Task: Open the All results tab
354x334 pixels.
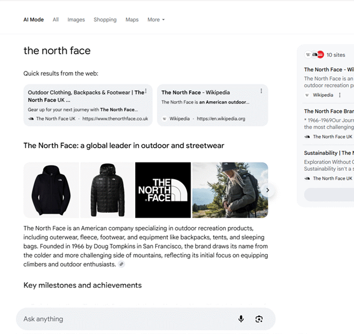Action: [55, 20]
